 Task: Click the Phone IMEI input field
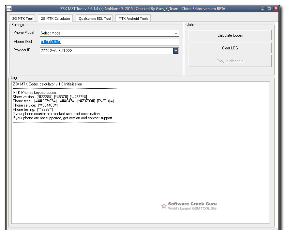point(109,42)
